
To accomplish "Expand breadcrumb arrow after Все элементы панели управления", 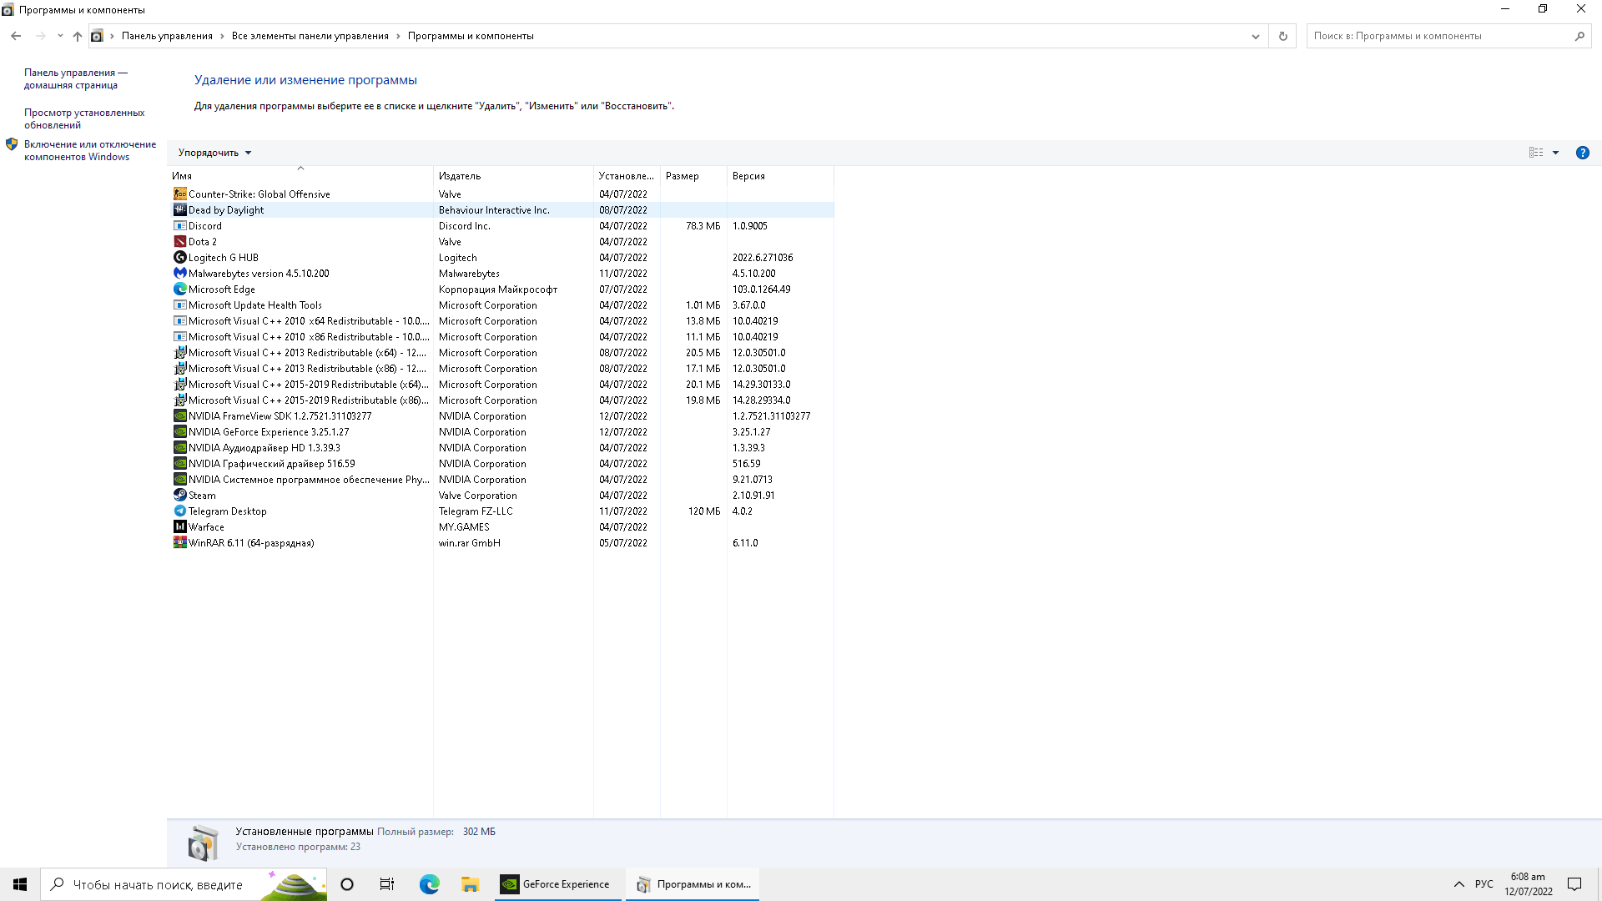I will point(398,36).
